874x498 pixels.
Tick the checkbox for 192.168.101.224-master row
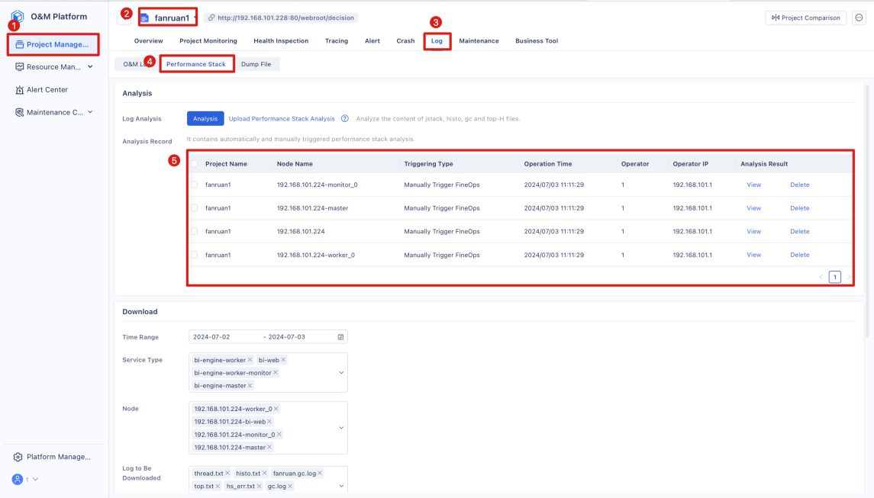click(194, 207)
